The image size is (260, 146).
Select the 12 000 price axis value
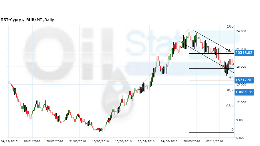(241, 102)
